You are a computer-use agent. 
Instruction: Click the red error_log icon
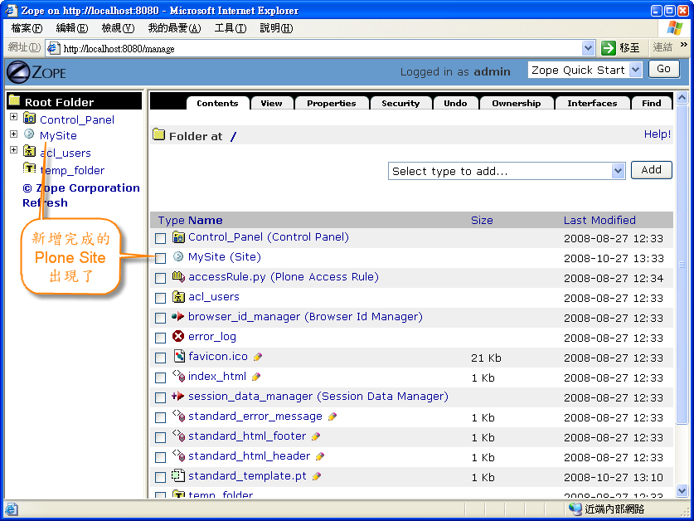(x=178, y=337)
